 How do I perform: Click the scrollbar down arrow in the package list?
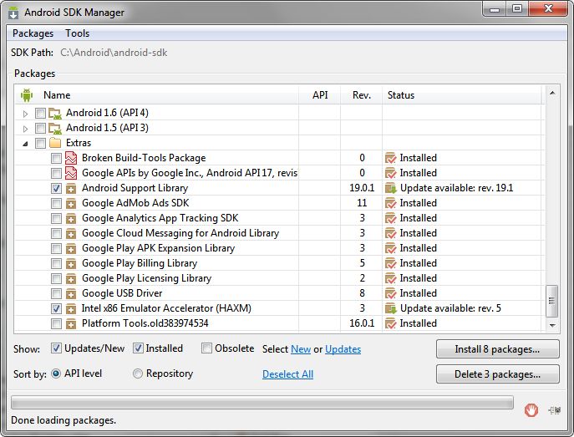coord(552,325)
